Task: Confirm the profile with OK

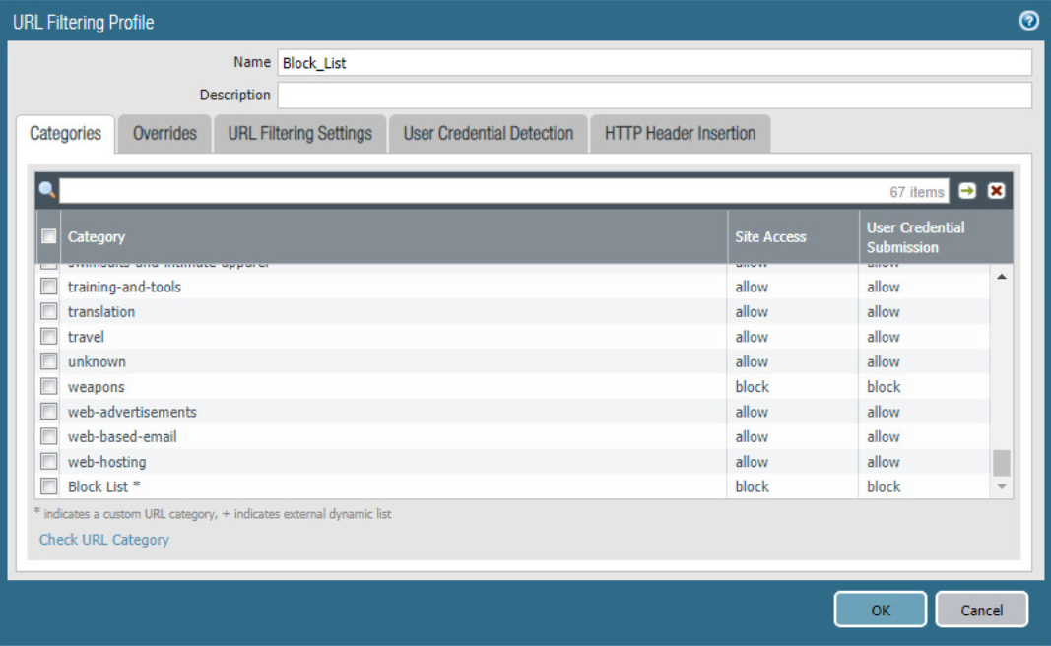Action: pos(880,609)
